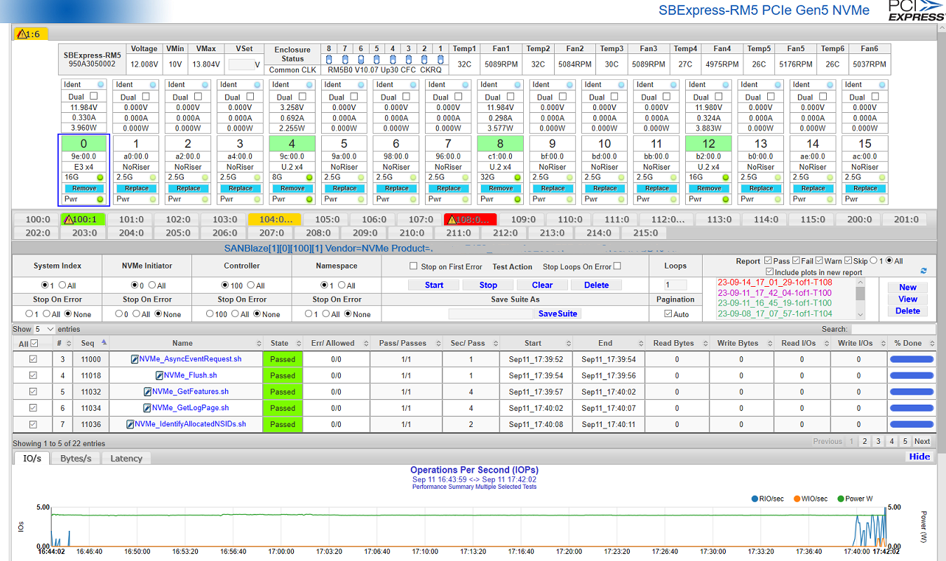Screen dimensions: 946x561
Task: Click the Loops input field
Action: pos(675,285)
